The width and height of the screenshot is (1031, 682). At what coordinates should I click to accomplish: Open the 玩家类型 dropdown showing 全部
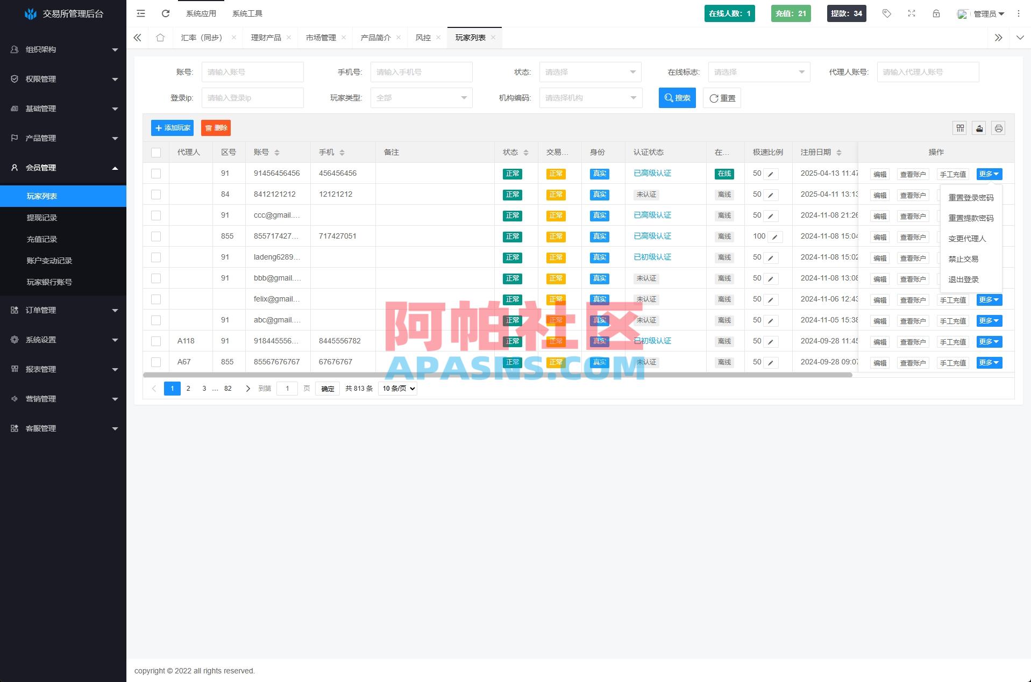421,98
